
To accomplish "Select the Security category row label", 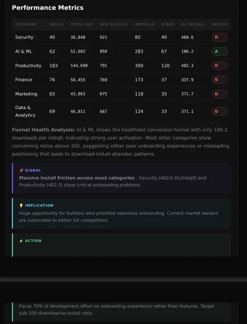I will [x=24, y=37].
